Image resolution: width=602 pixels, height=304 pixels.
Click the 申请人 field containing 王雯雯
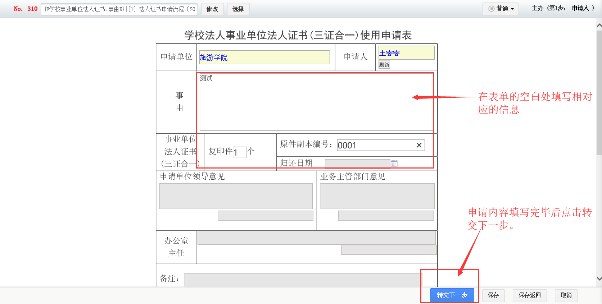click(x=406, y=53)
